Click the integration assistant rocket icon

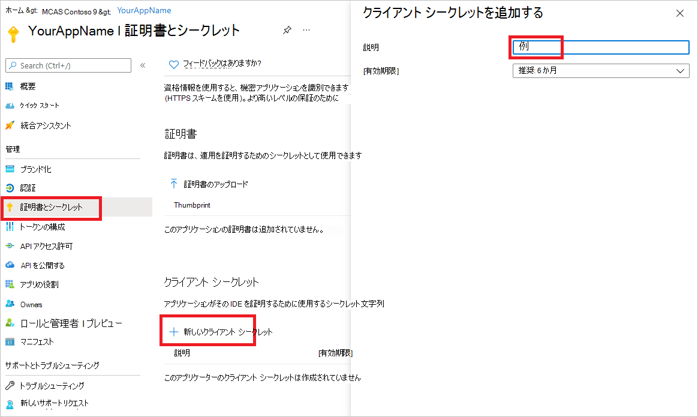tap(10, 125)
